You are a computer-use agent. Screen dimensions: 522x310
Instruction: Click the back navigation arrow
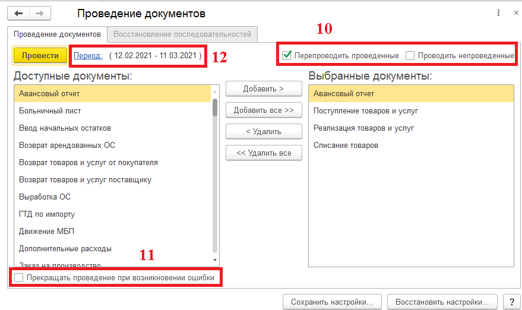point(18,13)
